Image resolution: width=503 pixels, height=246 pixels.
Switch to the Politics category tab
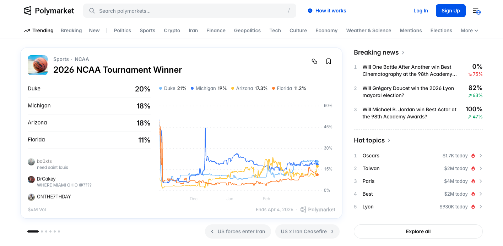123,30
